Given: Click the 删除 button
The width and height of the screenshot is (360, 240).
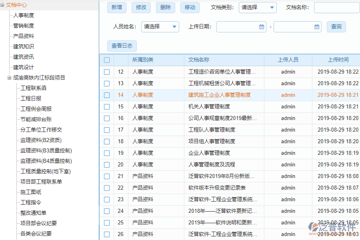Looking at the screenshot, I should point(165,8).
